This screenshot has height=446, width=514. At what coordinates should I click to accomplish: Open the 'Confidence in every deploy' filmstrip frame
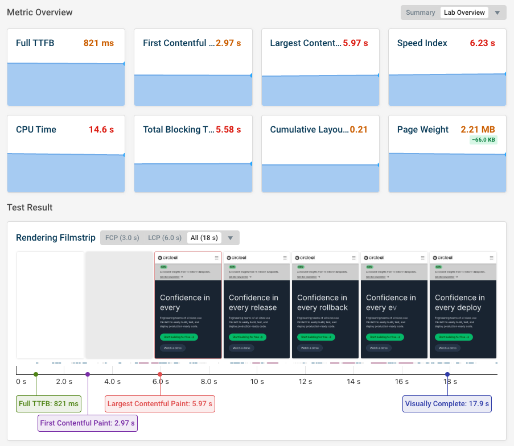[x=463, y=305]
